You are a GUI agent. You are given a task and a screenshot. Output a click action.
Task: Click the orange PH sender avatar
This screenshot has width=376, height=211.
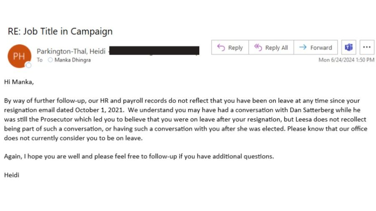19,56
